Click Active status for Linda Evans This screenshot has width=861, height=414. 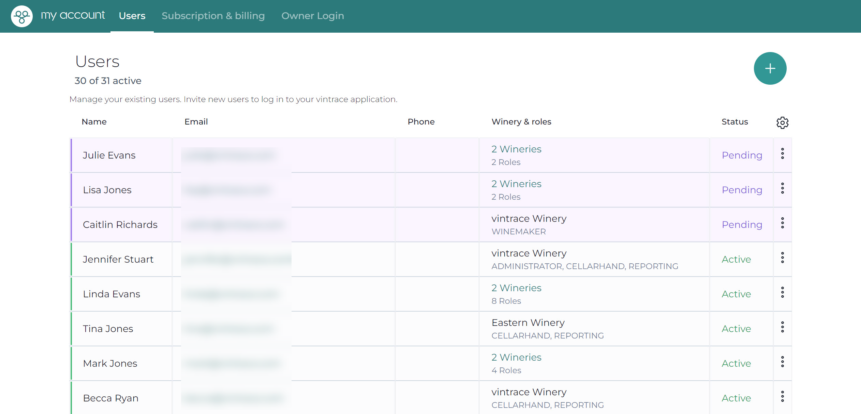736,294
